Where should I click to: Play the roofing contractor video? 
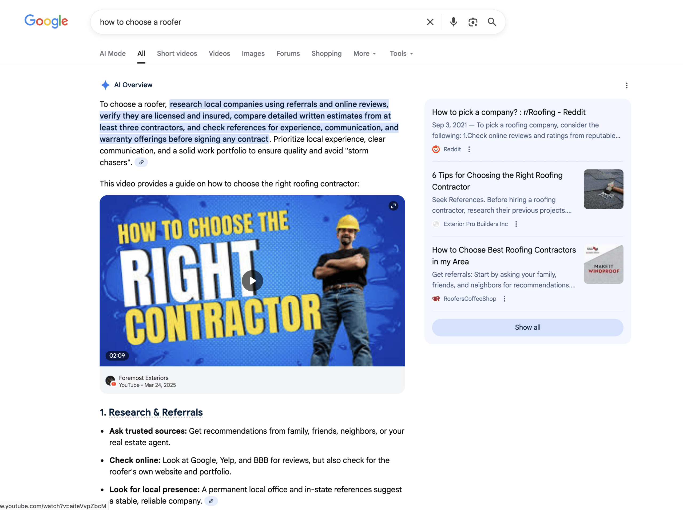(x=252, y=281)
